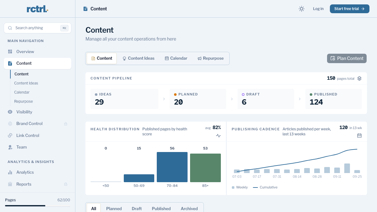Click the '62/100' pages count
The image size is (377, 212).
coord(64,200)
